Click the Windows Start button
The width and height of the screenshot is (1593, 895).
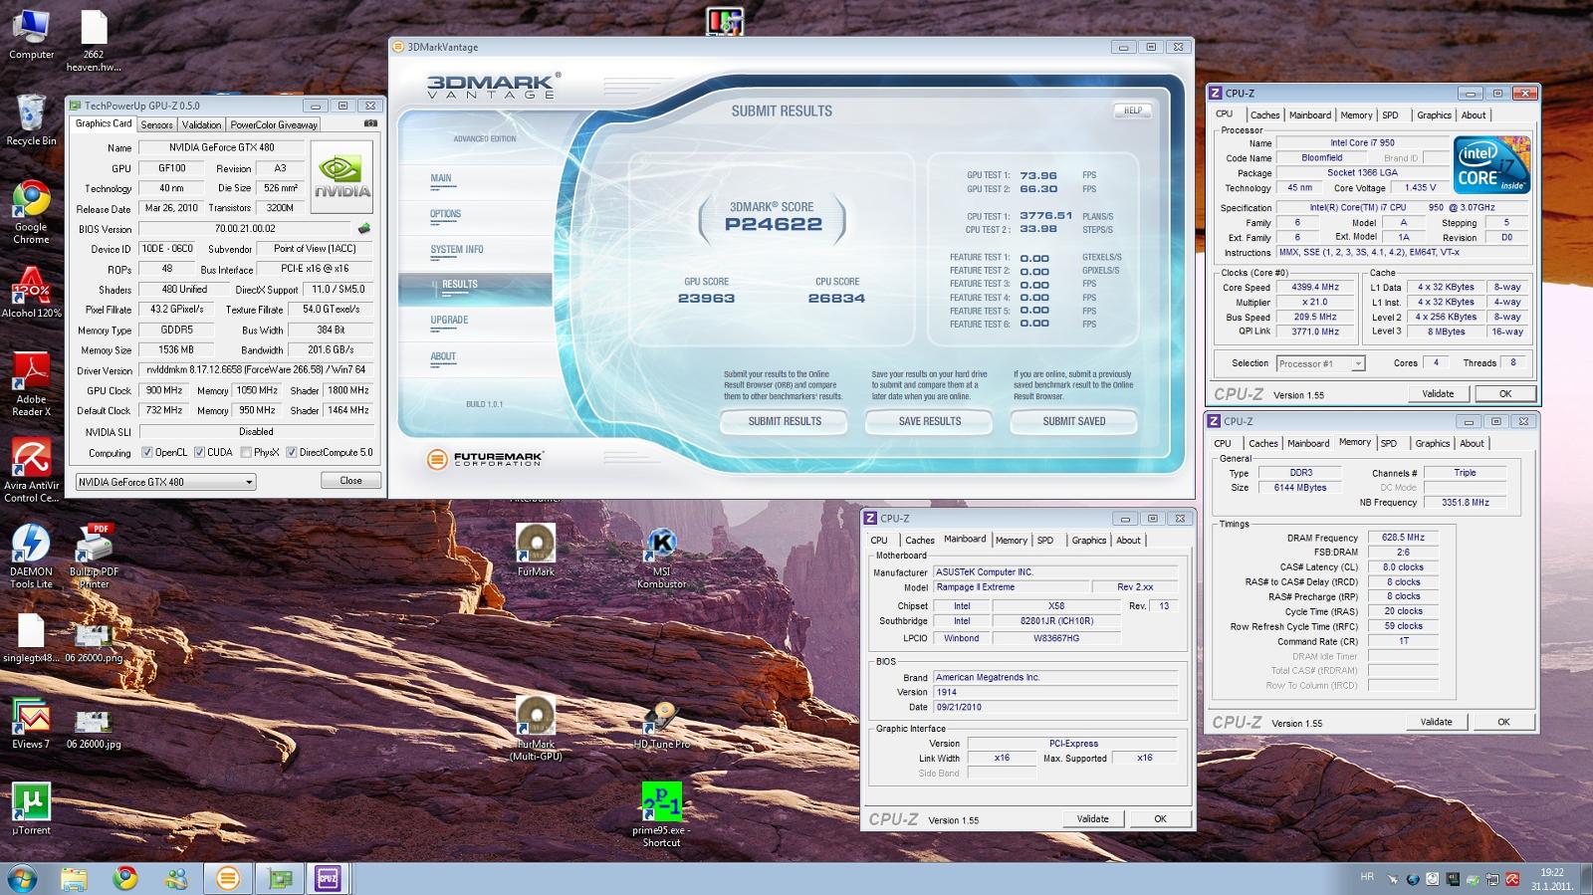23,878
